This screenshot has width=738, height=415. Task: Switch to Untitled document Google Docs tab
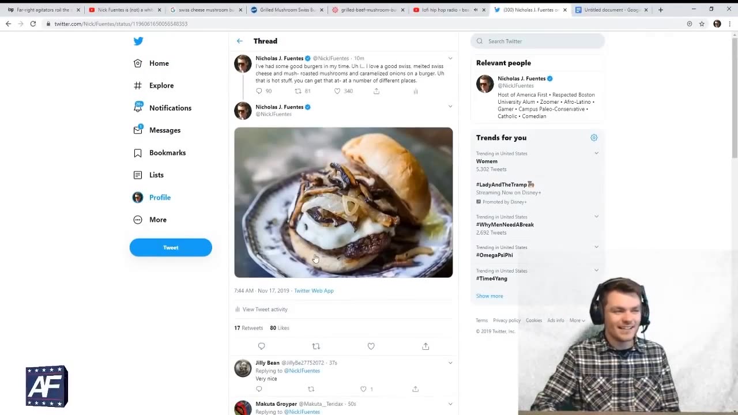[611, 10]
